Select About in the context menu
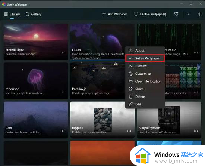205x166 pixels. [x=145, y=50]
